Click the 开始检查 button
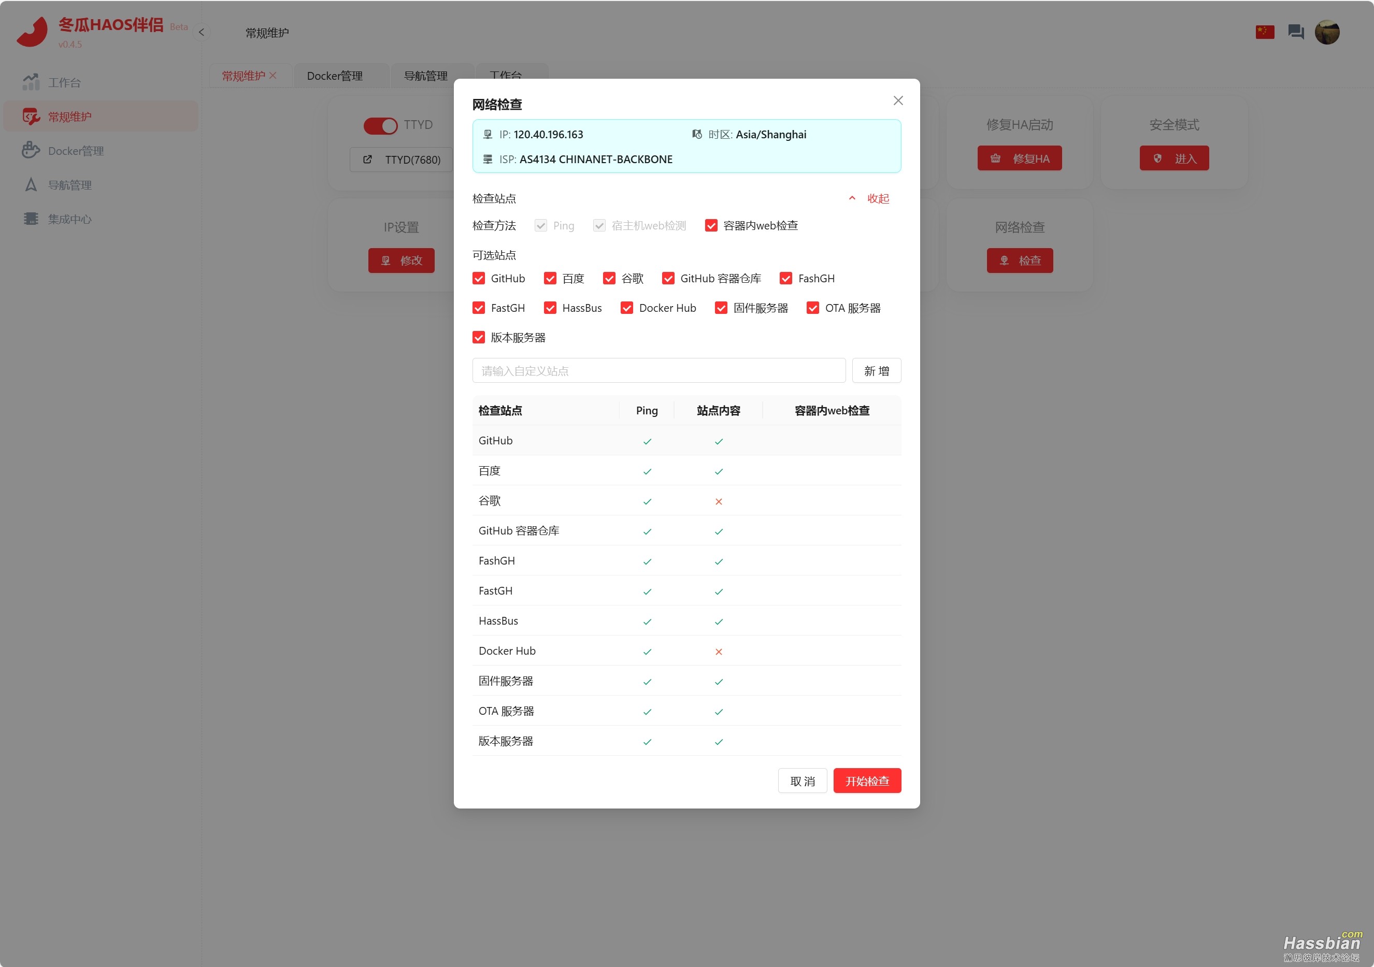 [x=867, y=781]
